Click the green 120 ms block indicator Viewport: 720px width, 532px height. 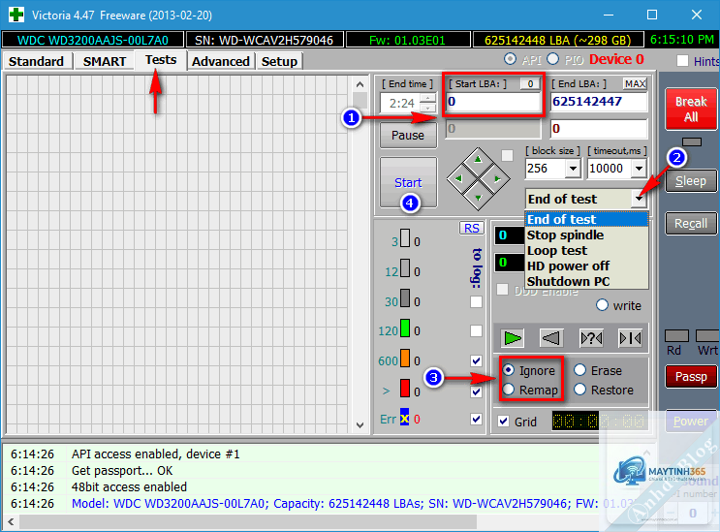405,329
